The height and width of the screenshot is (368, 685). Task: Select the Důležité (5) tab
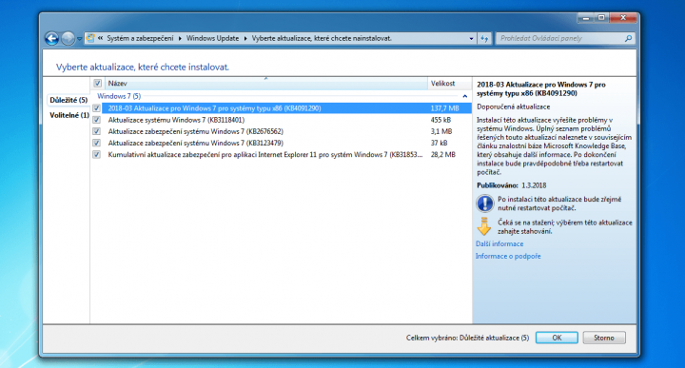pyautogui.click(x=68, y=100)
